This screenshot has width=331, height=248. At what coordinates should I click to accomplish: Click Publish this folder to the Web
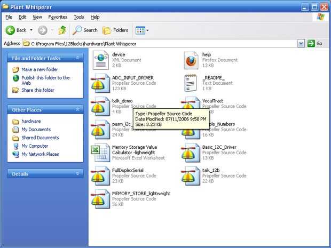click(45, 81)
